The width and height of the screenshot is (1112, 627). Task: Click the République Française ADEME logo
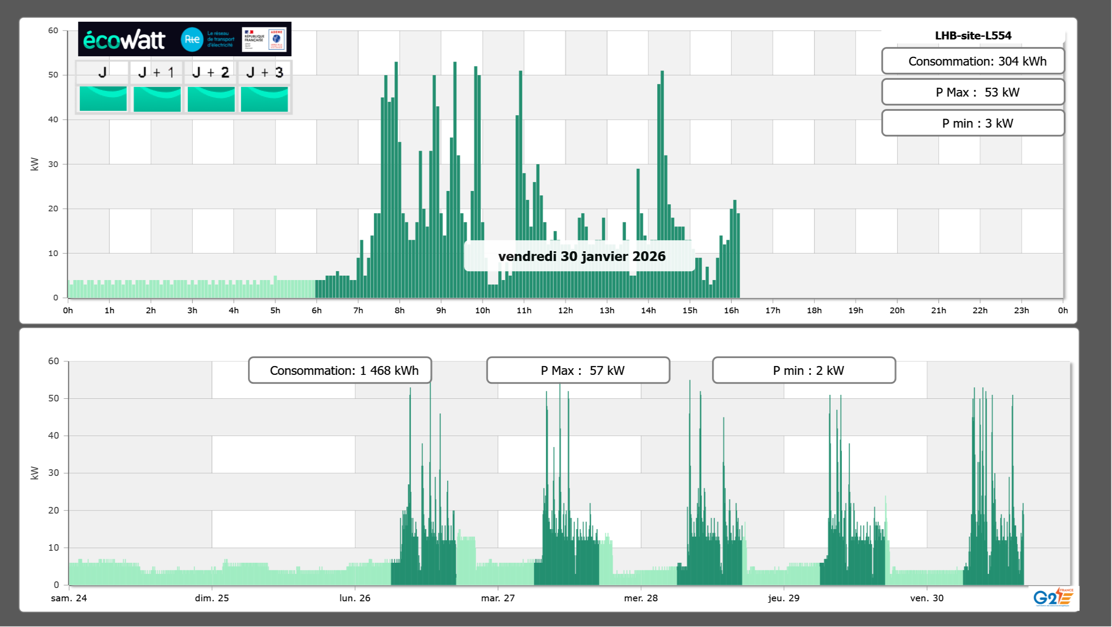264,39
